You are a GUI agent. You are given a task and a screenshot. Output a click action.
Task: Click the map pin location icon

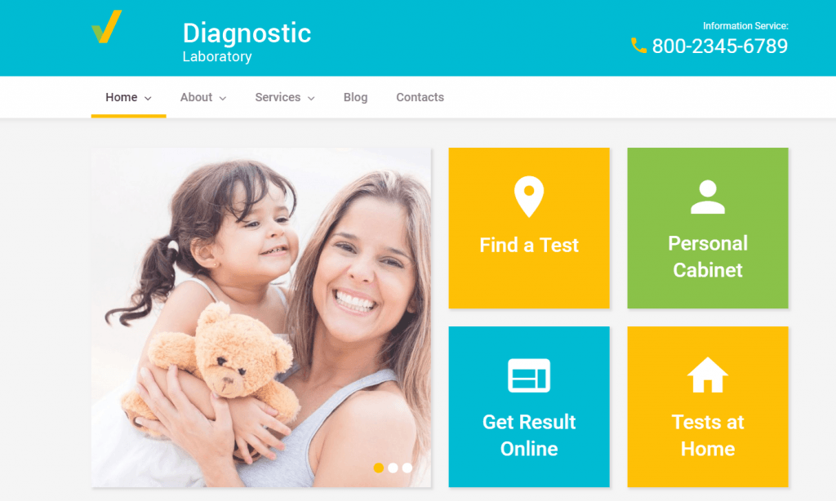(529, 197)
